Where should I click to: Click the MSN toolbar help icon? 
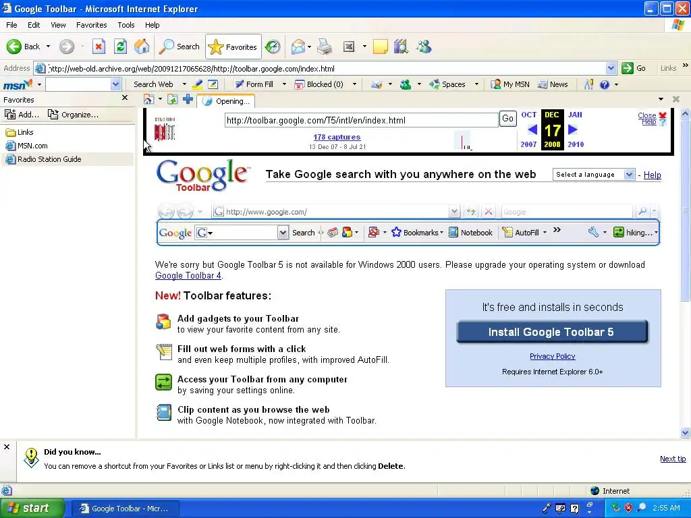(x=605, y=84)
